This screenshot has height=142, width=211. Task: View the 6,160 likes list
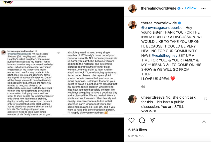tap(137, 130)
